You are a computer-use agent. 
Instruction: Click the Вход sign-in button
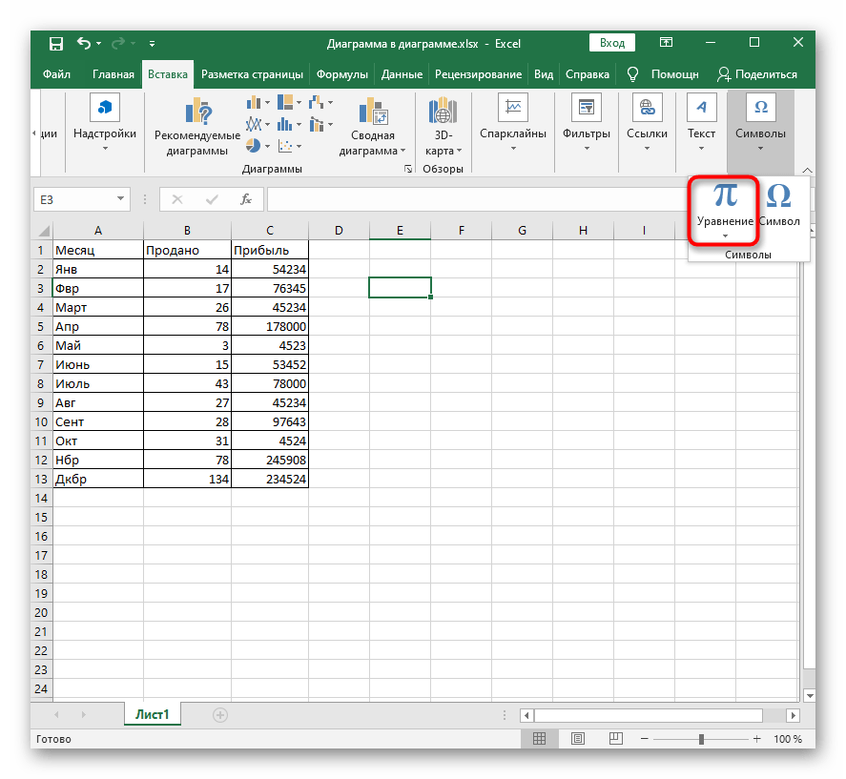coord(612,43)
